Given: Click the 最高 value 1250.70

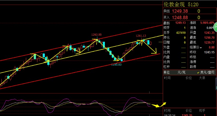Looking at the screenshot, I should pyautogui.click(x=209, y=38).
